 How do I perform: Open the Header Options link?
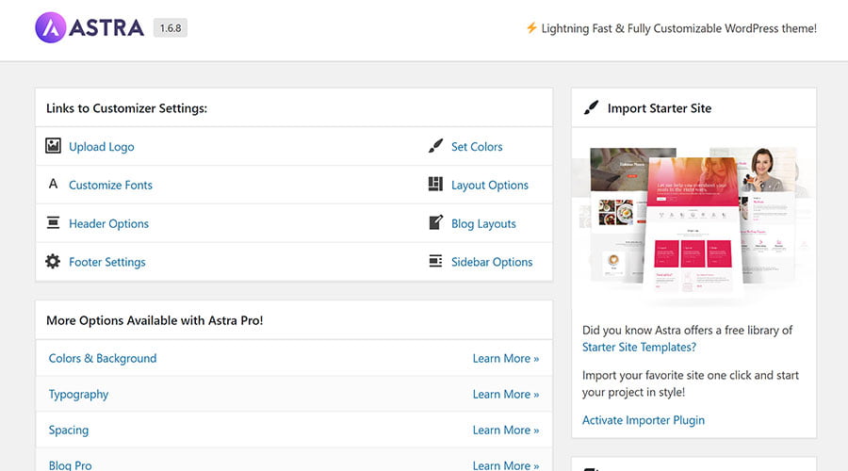point(108,223)
